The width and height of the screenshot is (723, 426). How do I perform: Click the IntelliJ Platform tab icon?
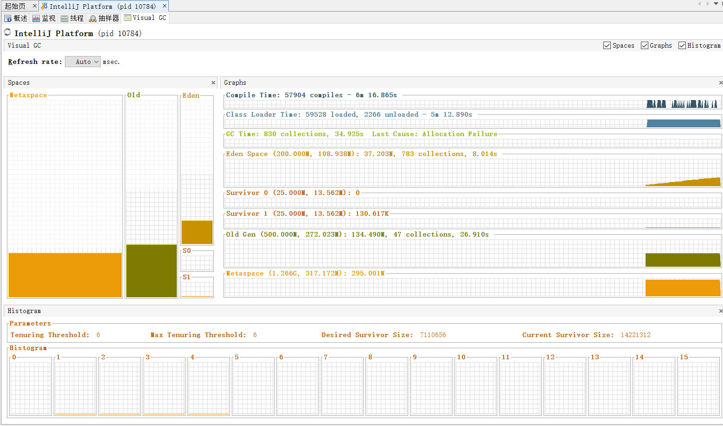point(44,6)
